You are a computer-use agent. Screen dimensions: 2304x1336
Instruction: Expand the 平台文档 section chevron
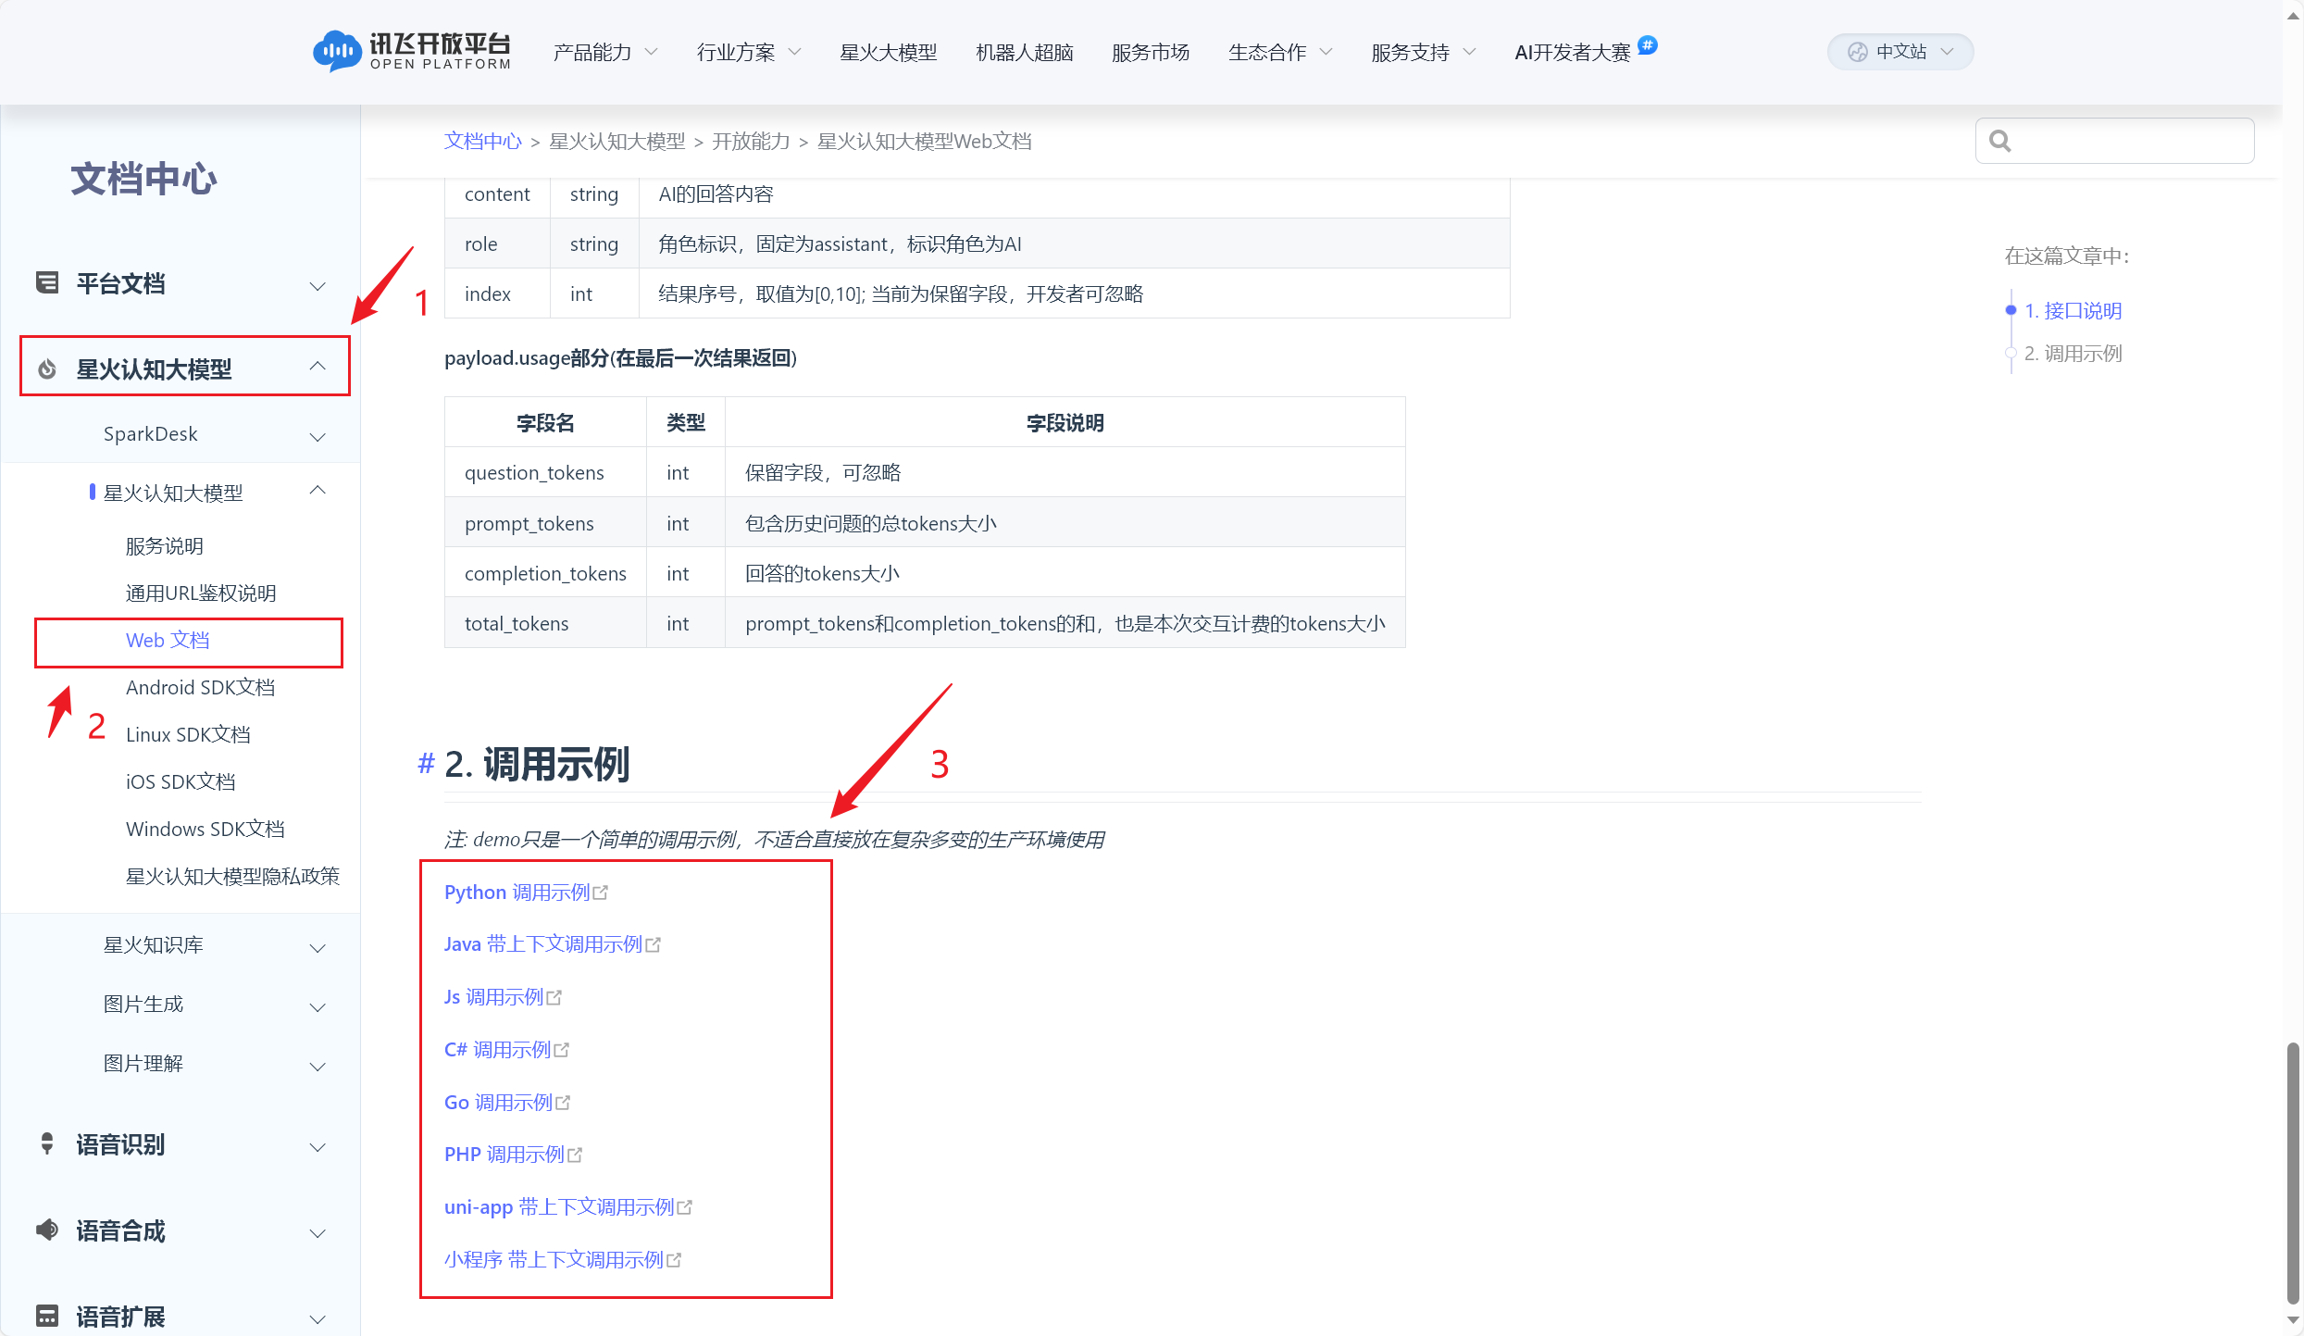pyautogui.click(x=318, y=286)
